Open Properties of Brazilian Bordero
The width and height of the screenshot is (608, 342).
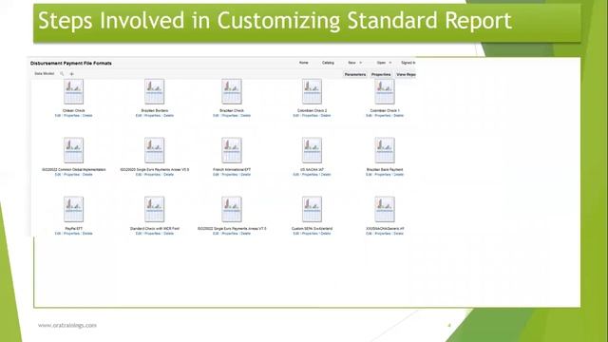pos(152,116)
